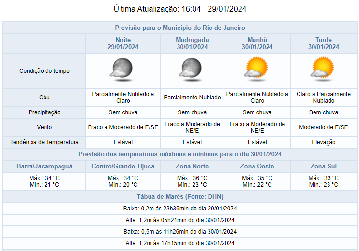Click tide row 'Baixa: 0,2m às 23h36min'

(x=180, y=209)
